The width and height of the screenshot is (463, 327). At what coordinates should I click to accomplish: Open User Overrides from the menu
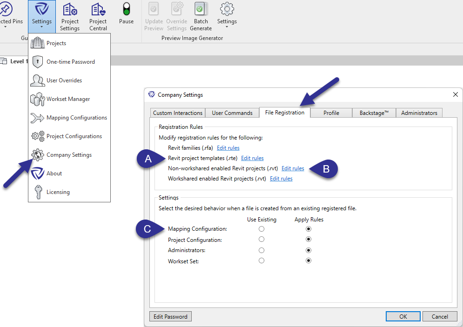64,80
